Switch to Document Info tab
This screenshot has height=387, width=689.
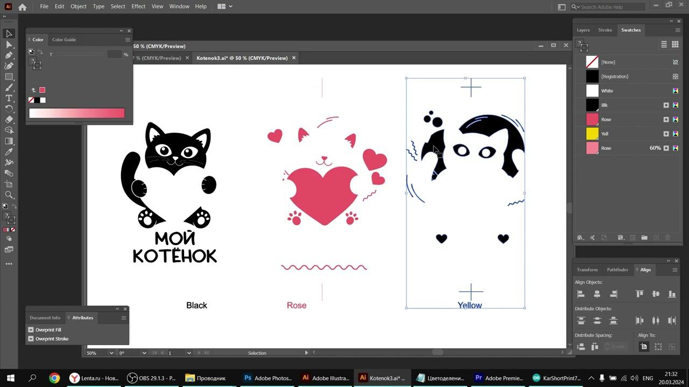(x=45, y=318)
